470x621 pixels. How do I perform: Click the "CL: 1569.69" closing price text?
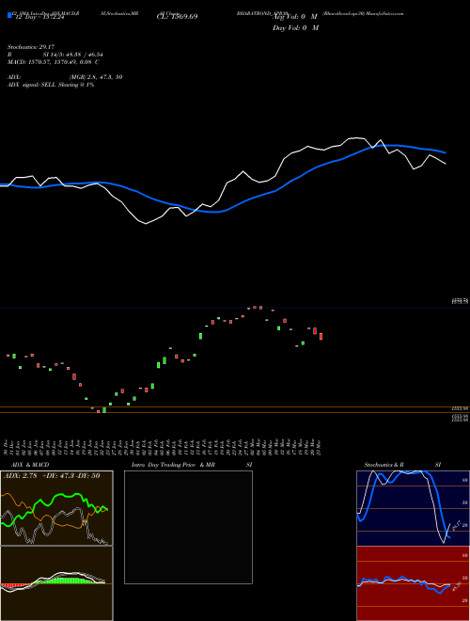(178, 17)
